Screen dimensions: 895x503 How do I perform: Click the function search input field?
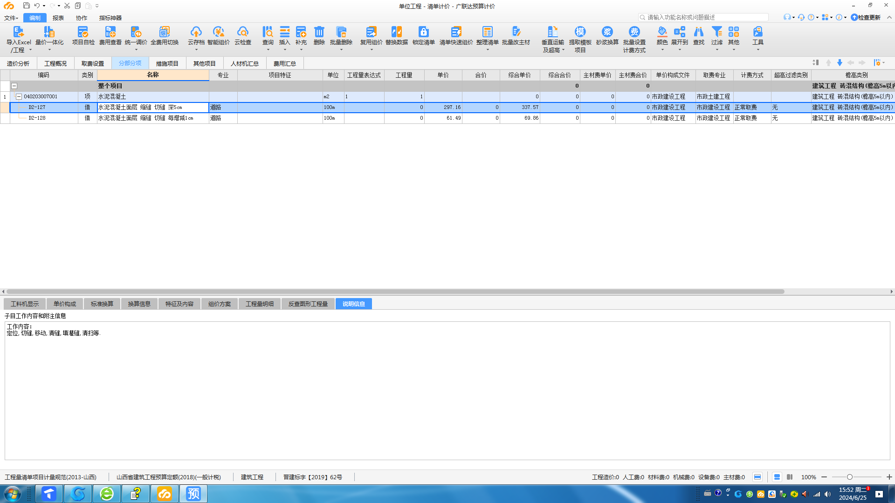pyautogui.click(x=703, y=17)
